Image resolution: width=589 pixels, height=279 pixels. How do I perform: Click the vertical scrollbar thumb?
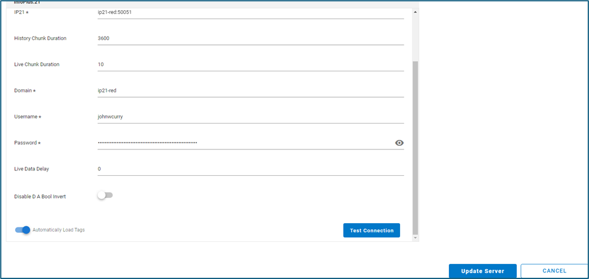coord(415,147)
